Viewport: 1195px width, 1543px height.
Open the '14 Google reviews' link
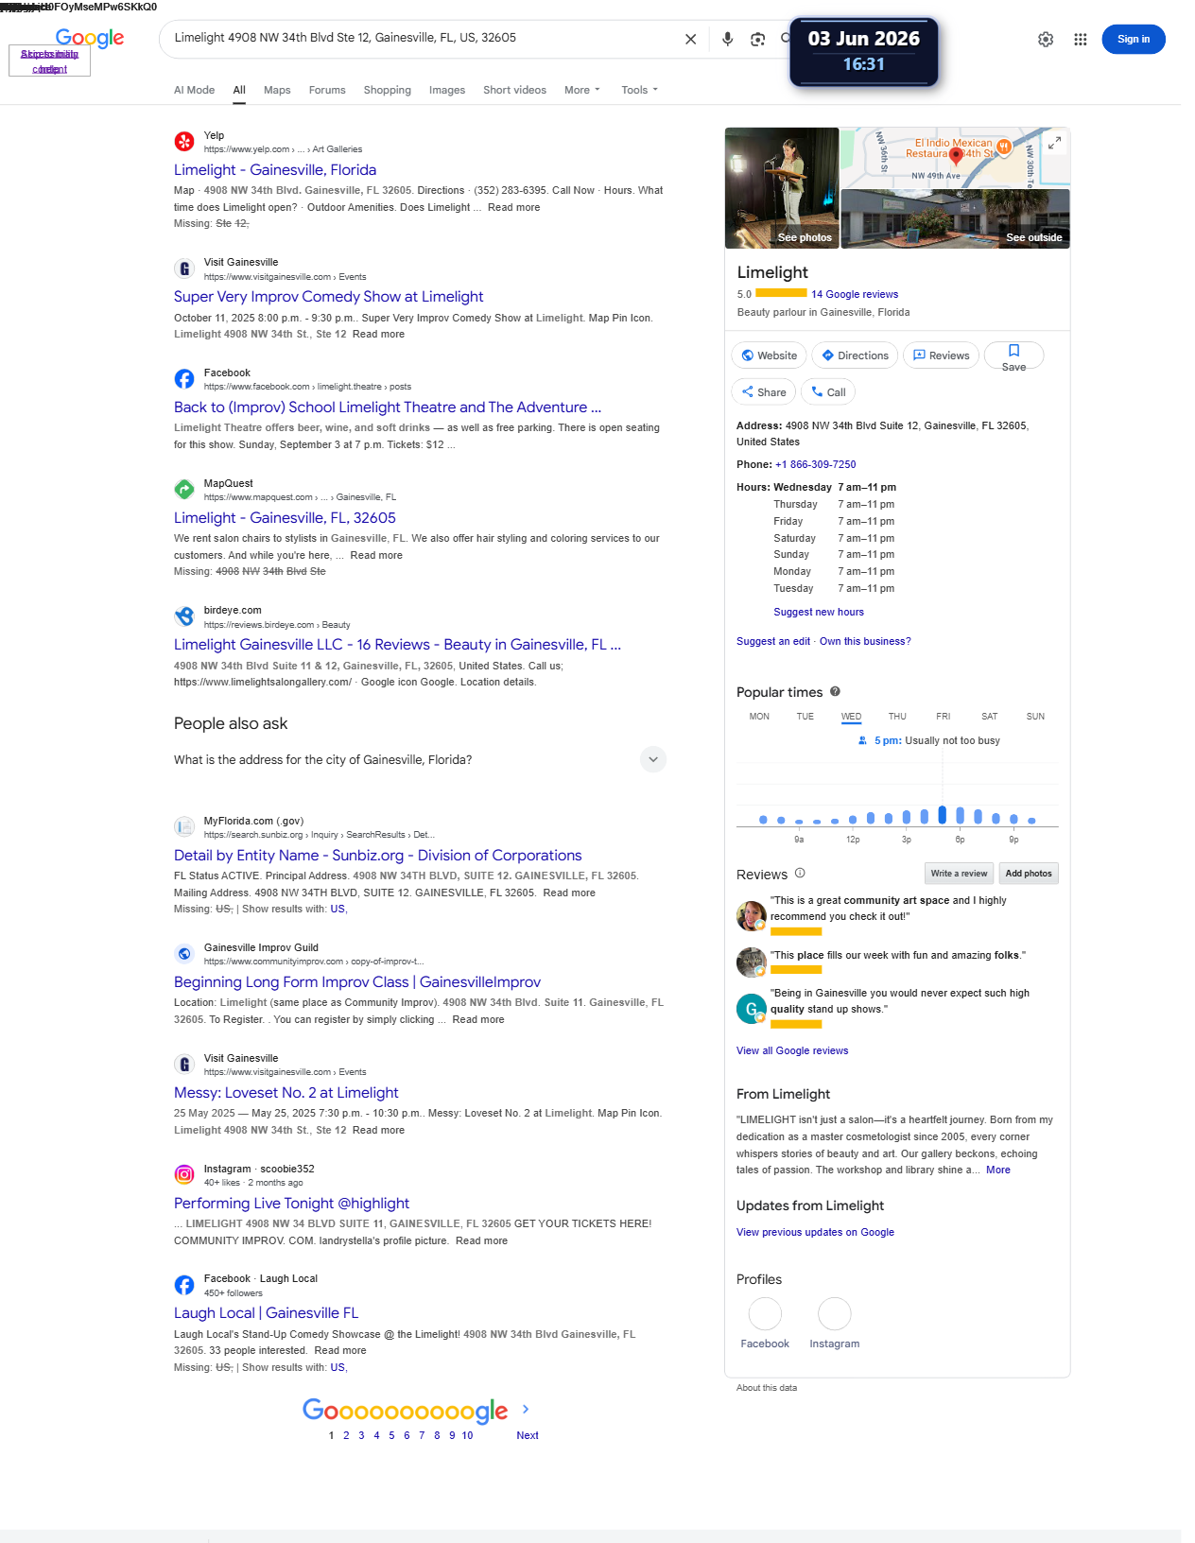(x=855, y=294)
